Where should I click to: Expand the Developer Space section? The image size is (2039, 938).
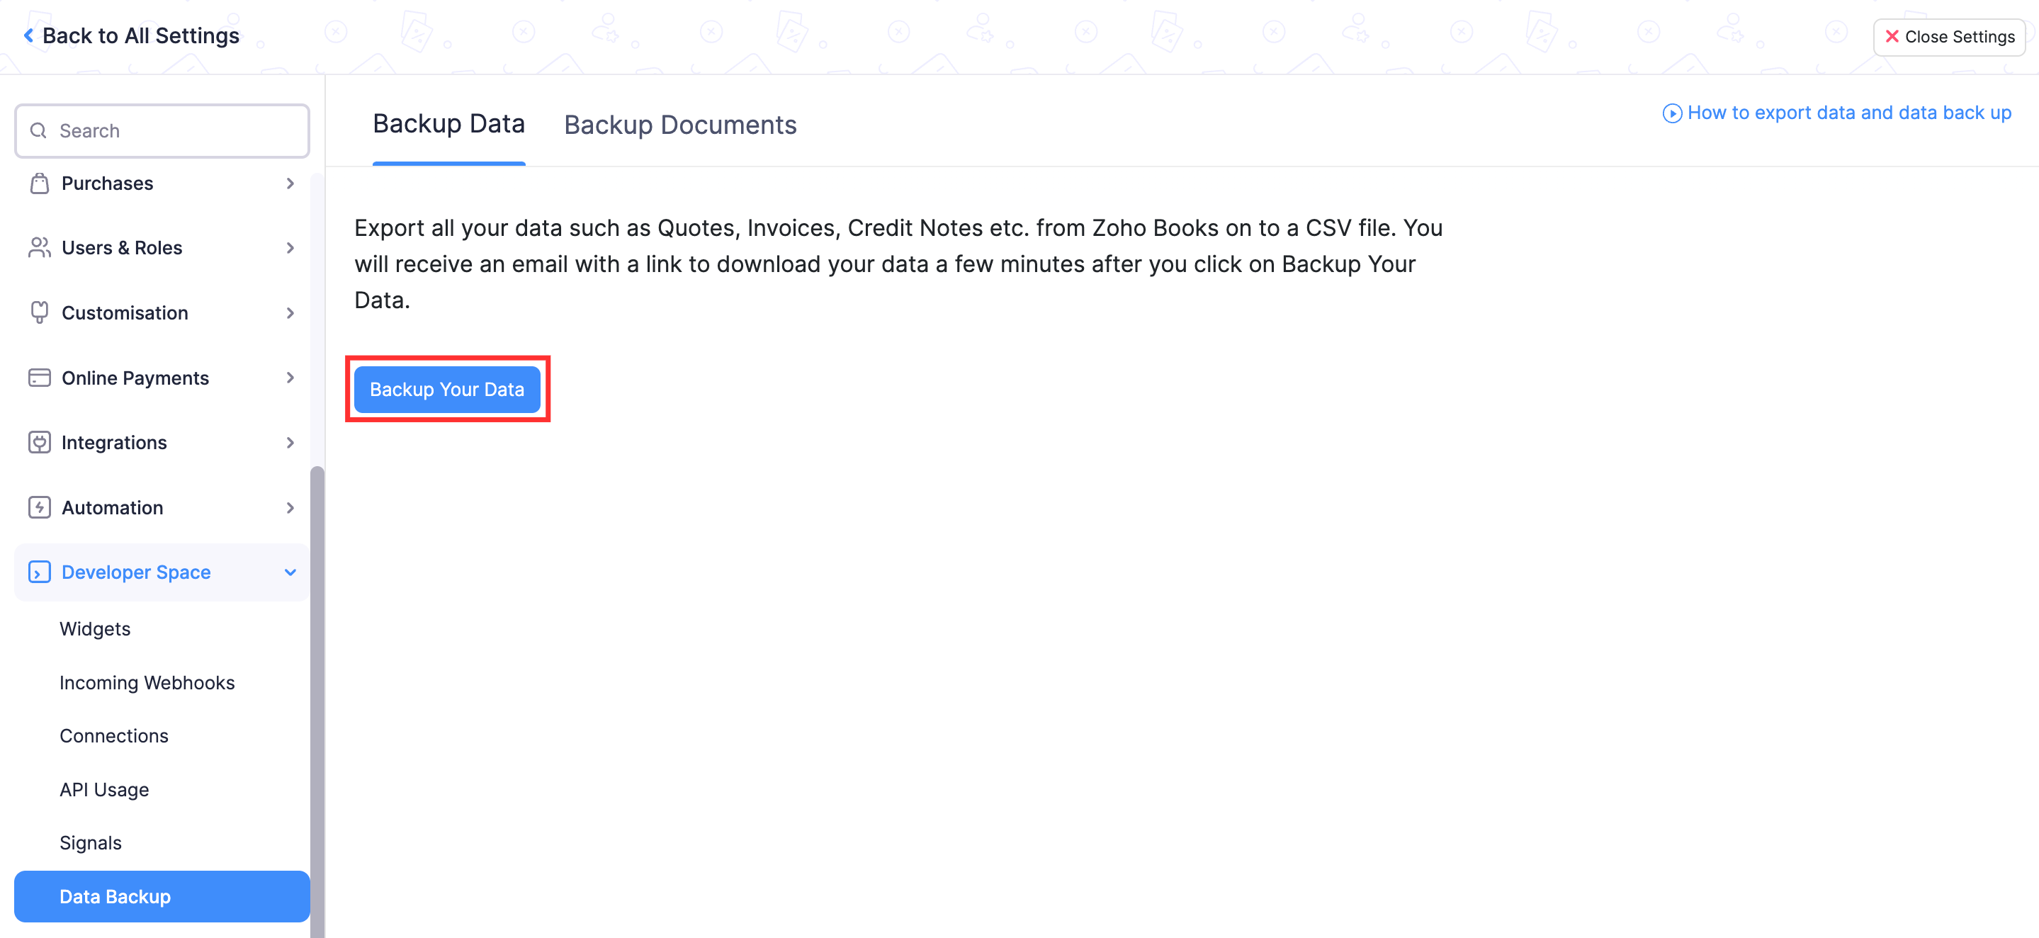pyautogui.click(x=162, y=571)
